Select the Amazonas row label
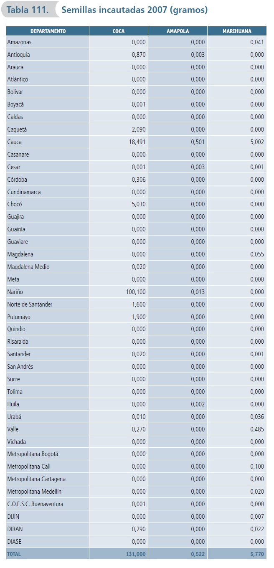 19,42
